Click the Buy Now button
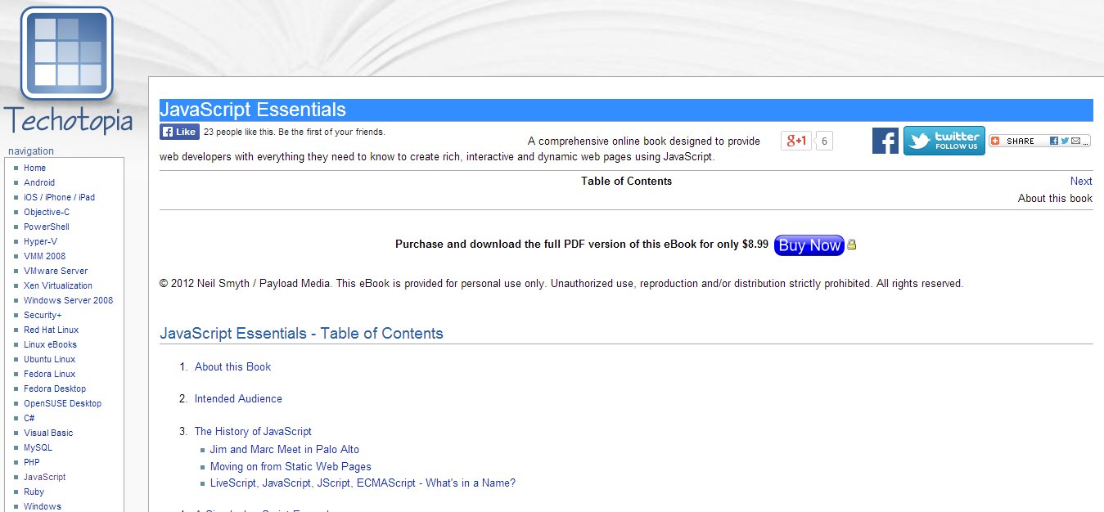The width and height of the screenshot is (1104, 512). [809, 245]
